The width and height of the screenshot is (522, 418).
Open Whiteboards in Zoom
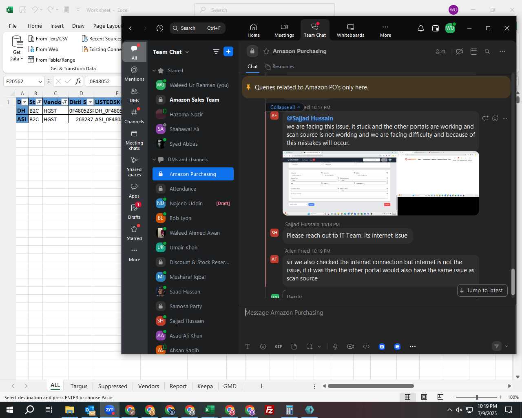(350, 30)
